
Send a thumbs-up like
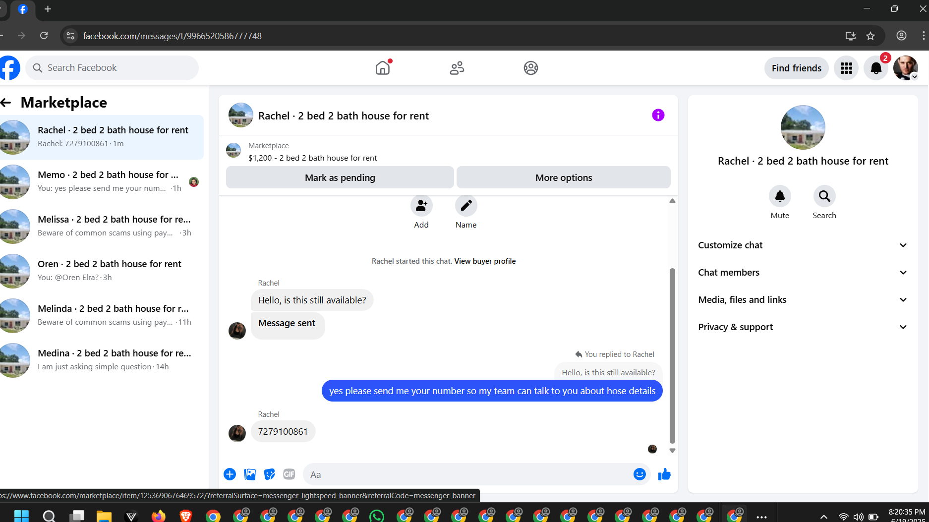(x=664, y=474)
